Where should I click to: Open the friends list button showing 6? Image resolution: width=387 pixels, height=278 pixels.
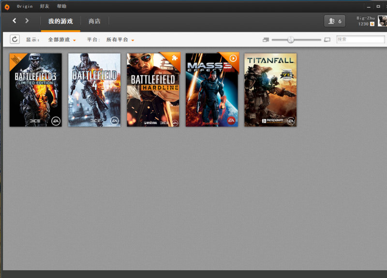335,21
